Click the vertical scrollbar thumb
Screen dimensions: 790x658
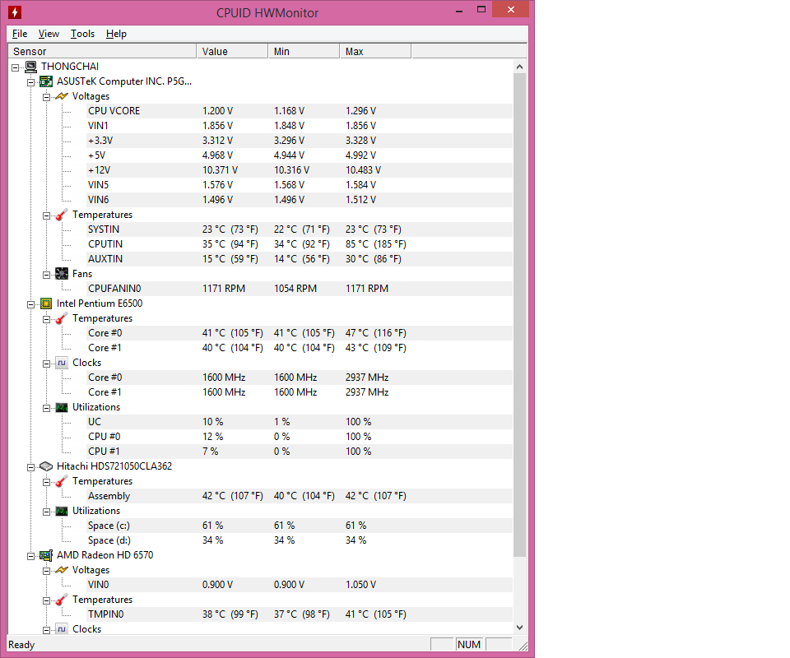pos(519,315)
